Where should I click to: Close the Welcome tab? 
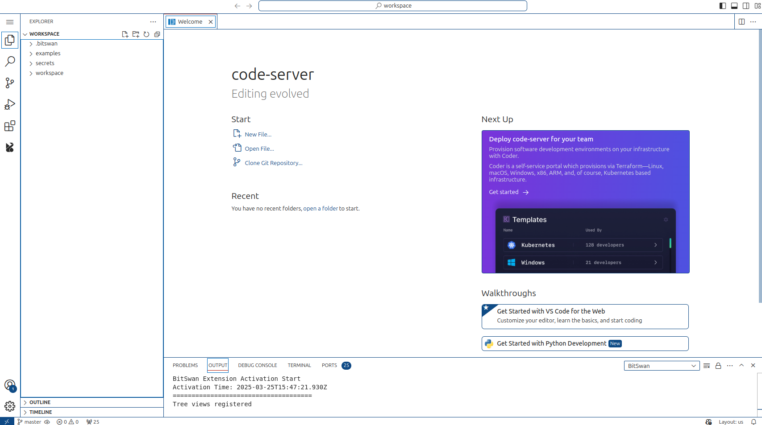[x=211, y=22]
